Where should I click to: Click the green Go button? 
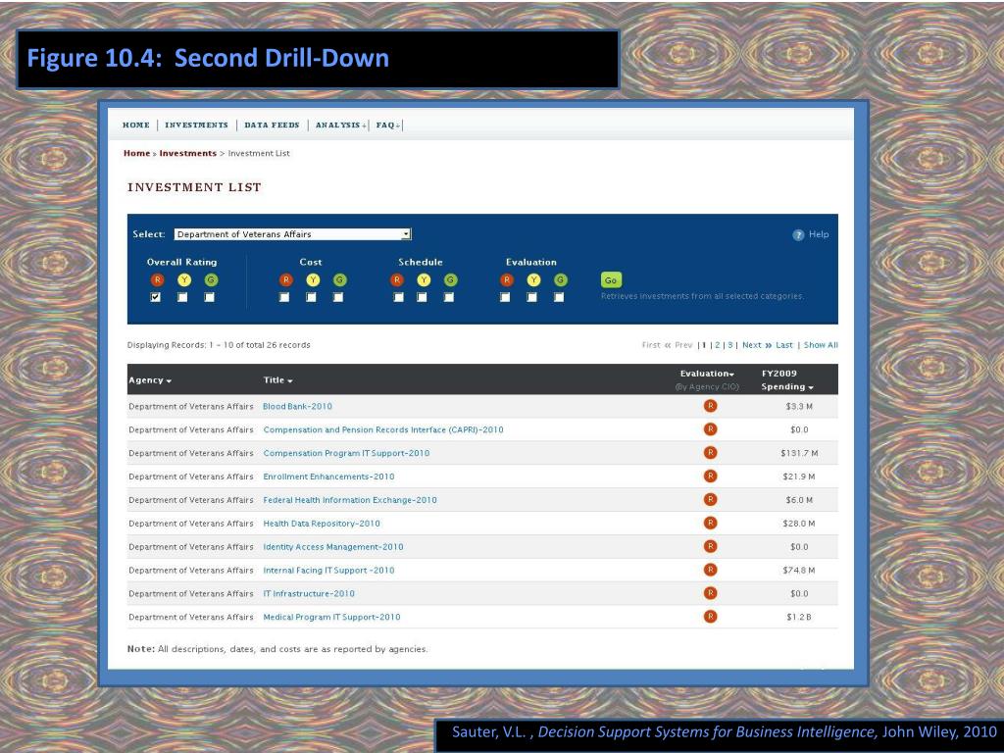[611, 279]
